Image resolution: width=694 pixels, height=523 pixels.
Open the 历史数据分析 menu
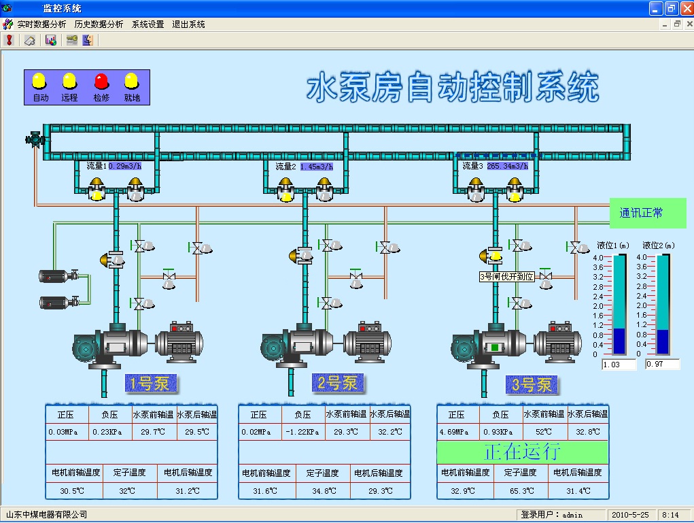pos(99,24)
